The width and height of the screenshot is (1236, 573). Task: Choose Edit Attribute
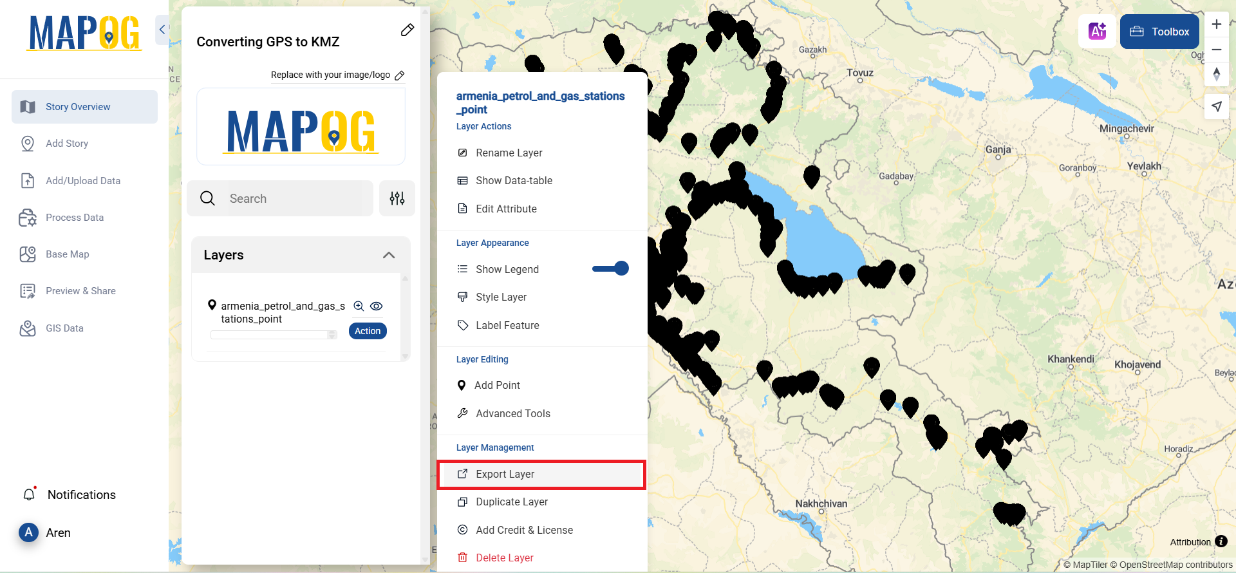click(x=506, y=209)
